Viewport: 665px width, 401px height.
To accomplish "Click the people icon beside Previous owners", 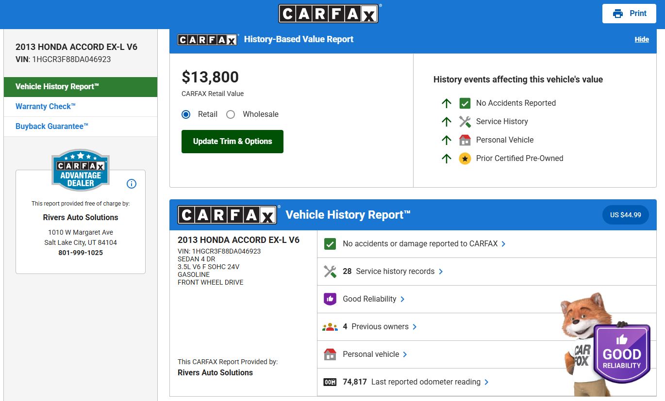I will [x=330, y=327].
